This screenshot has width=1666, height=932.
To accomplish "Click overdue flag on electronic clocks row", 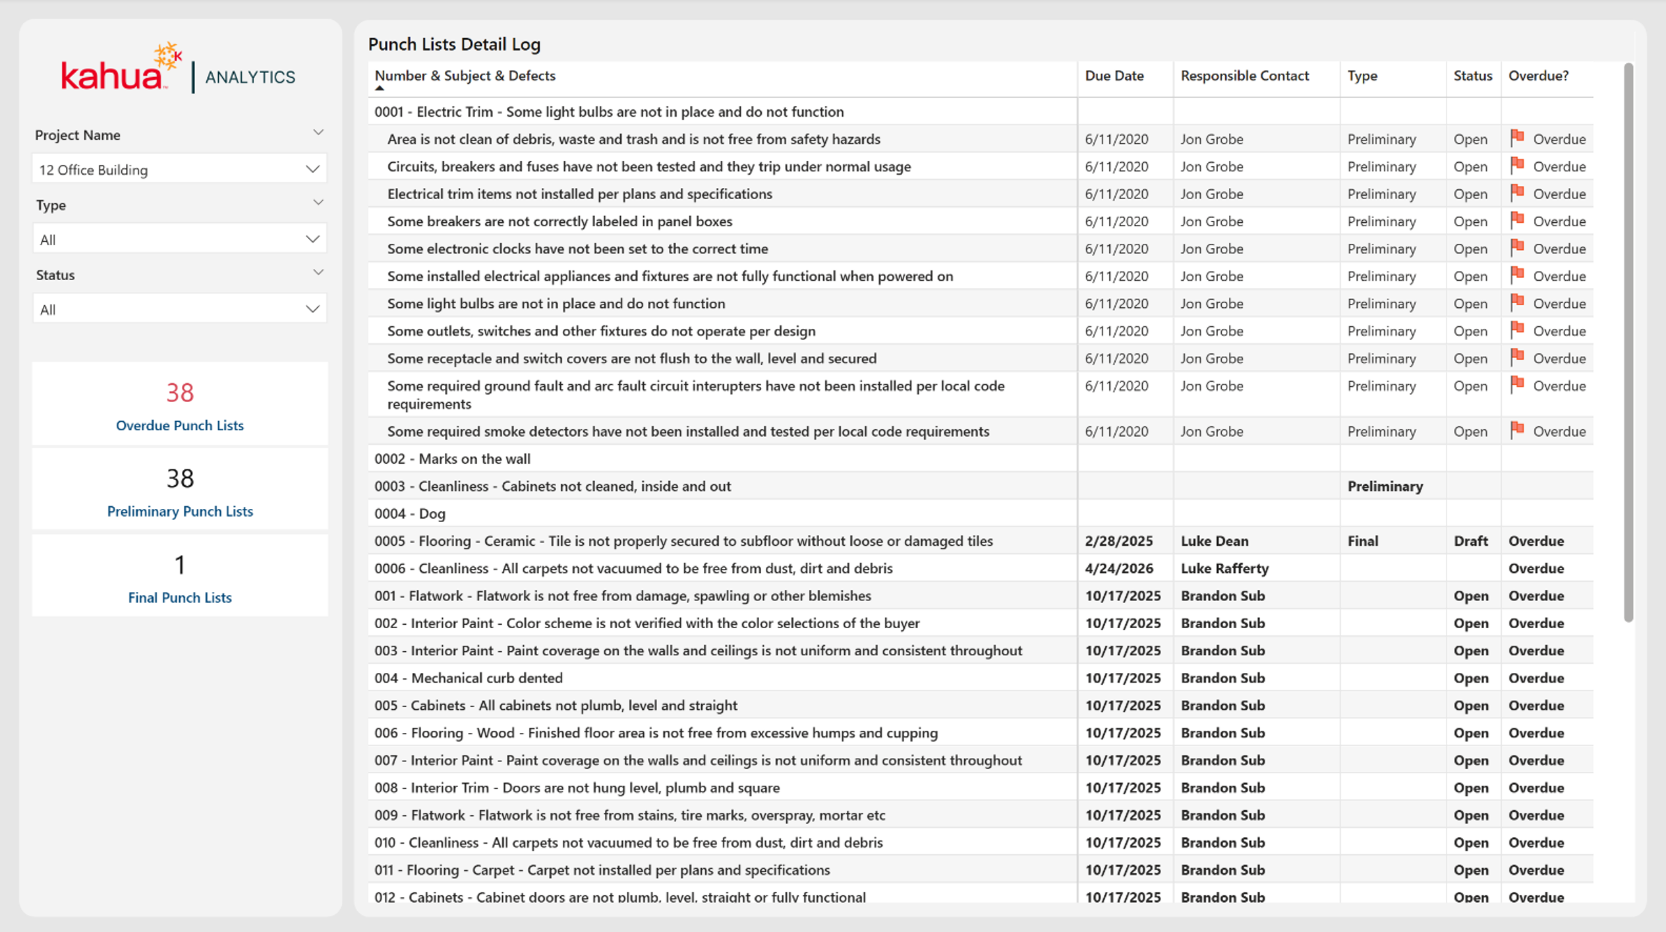I will 1517,248.
